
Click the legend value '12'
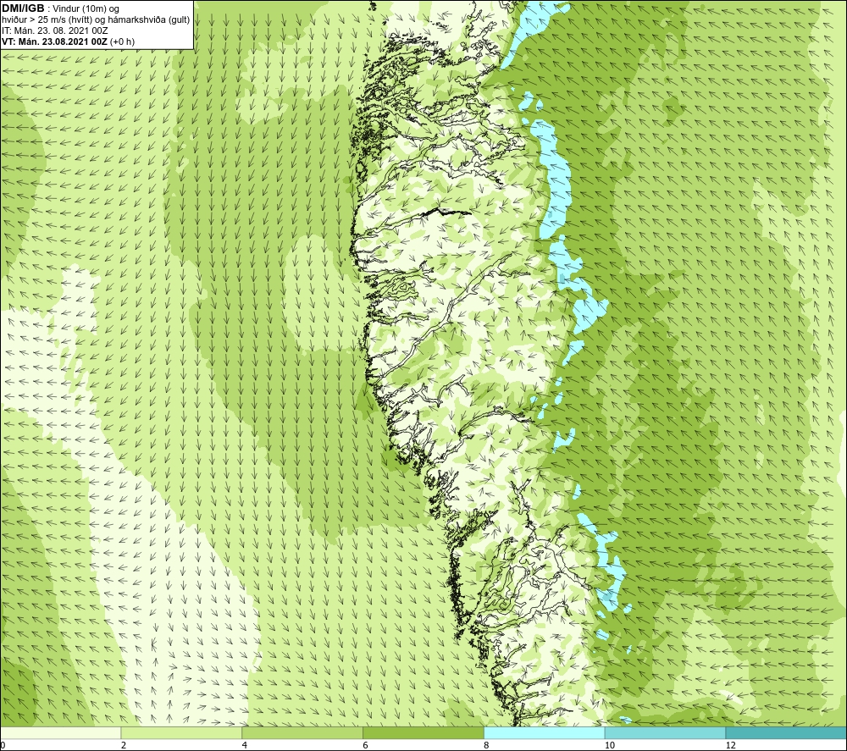pos(731,745)
